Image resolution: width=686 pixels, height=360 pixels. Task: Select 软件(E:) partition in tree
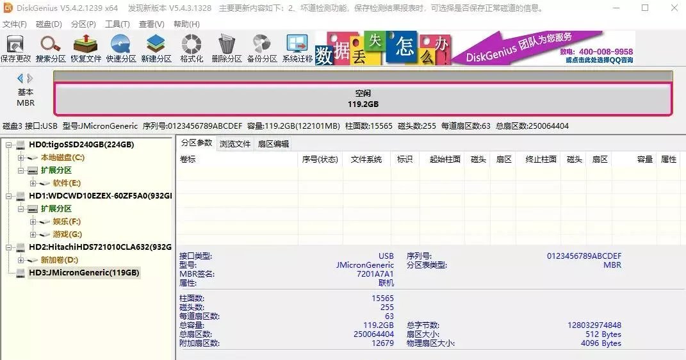point(67,183)
